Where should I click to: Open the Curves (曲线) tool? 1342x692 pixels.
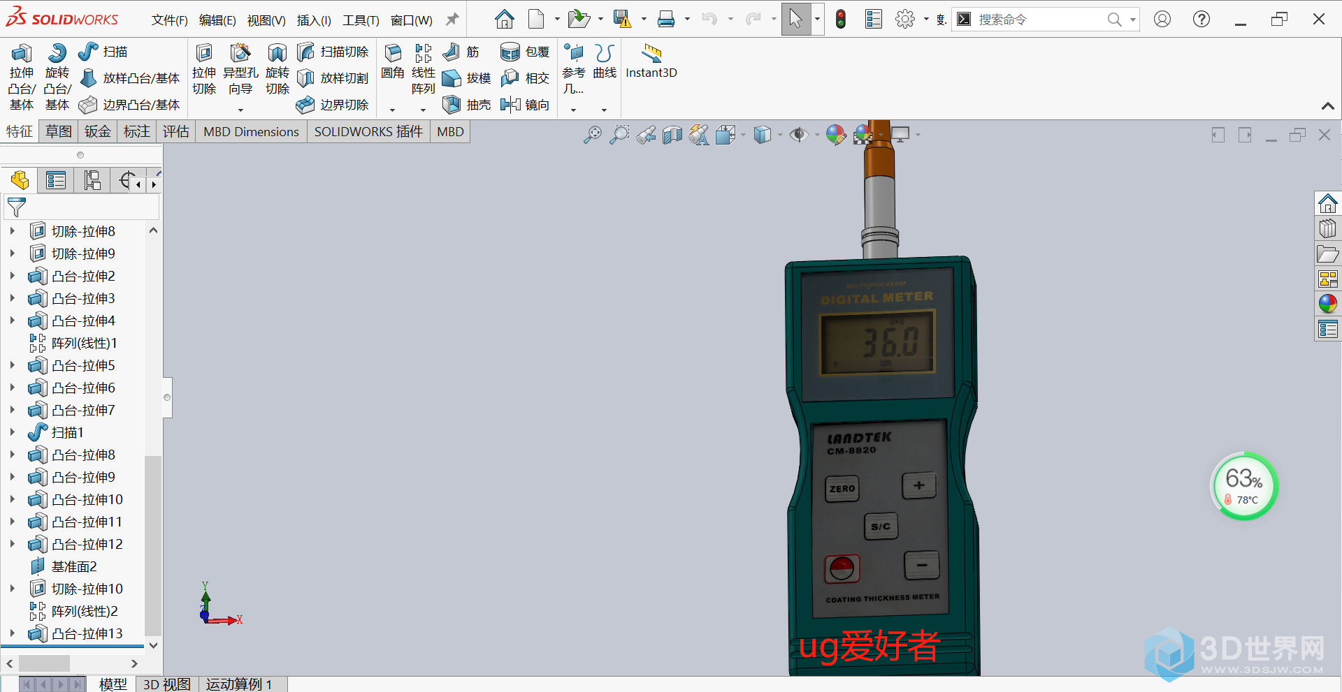605,61
